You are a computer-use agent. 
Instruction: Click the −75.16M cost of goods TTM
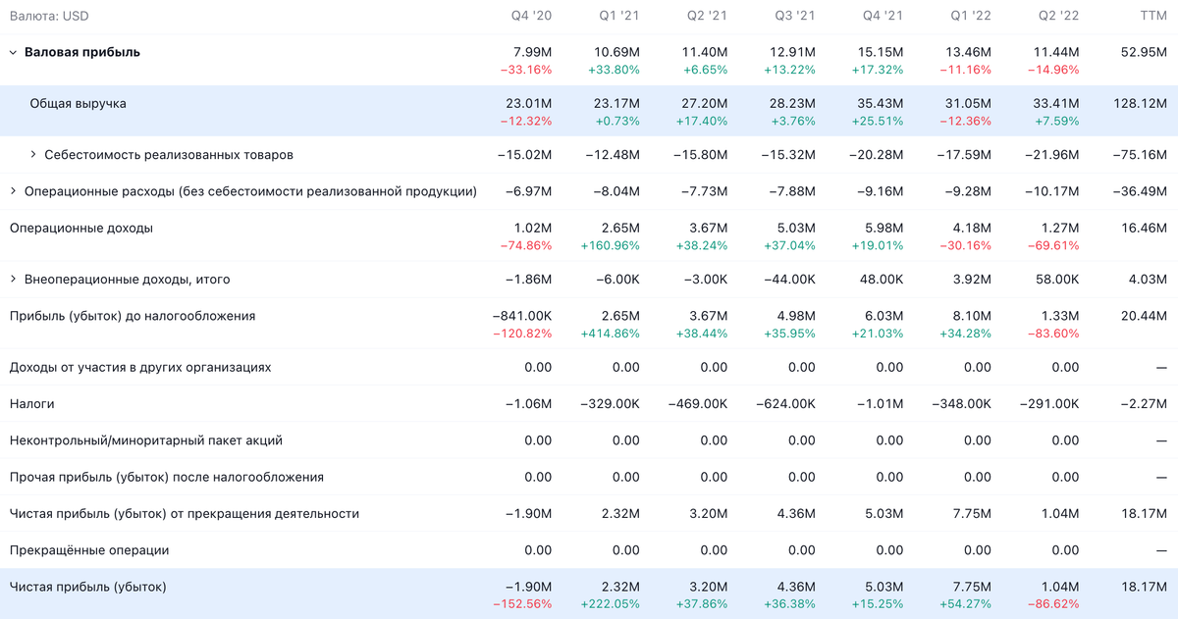[x=1141, y=155]
